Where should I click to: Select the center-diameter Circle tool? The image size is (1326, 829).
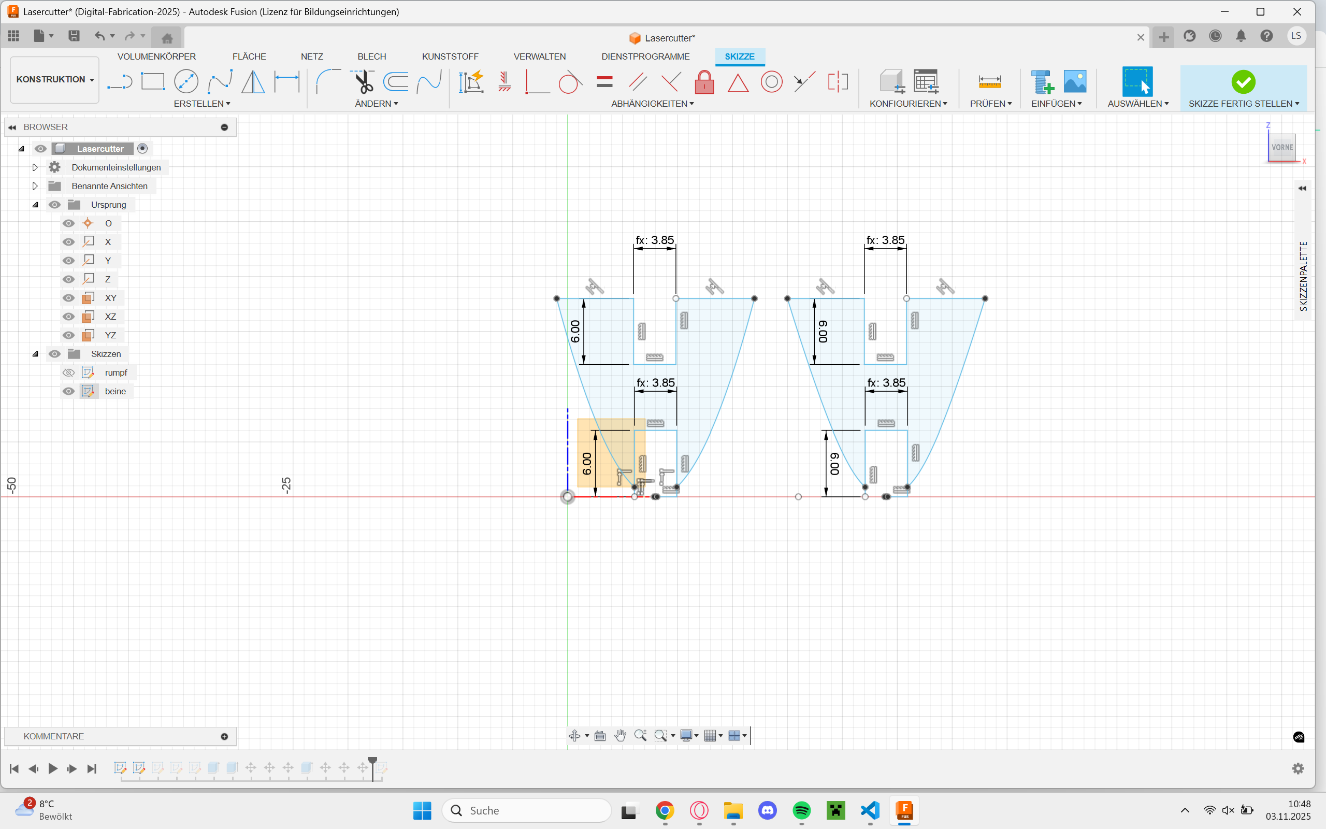coord(186,82)
